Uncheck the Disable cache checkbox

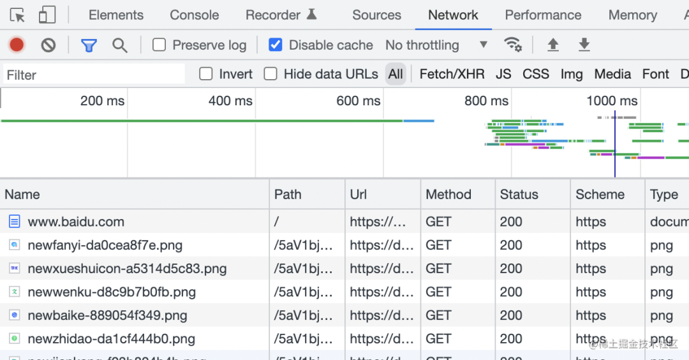pos(276,45)
